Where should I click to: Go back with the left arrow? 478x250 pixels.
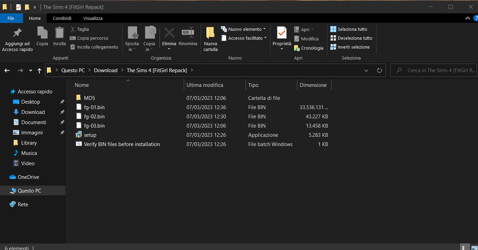coord(7,70)
